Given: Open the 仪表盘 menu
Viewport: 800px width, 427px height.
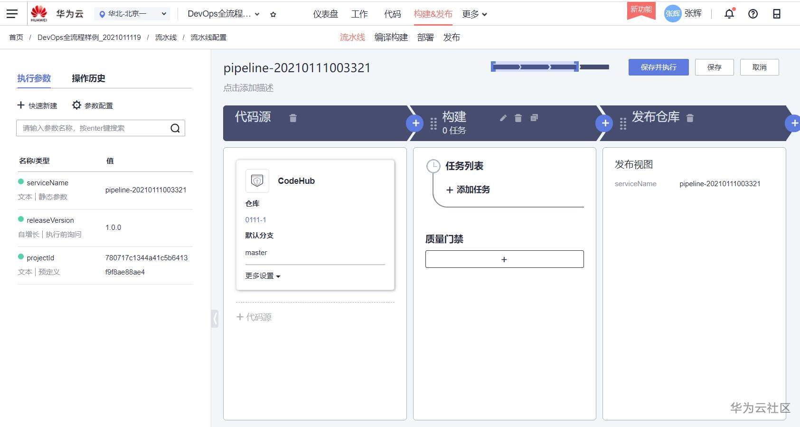Looking at the screenshot, I should 326,14.
